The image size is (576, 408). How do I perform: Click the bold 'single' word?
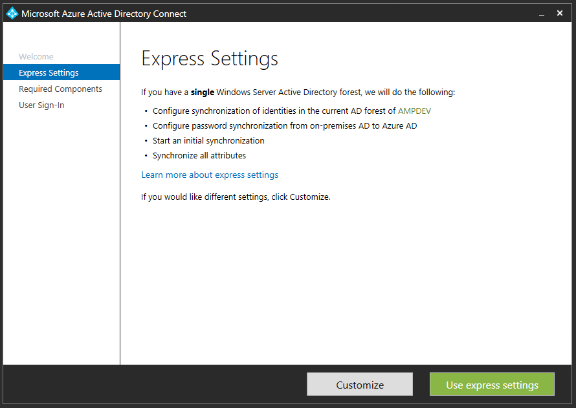203,92
